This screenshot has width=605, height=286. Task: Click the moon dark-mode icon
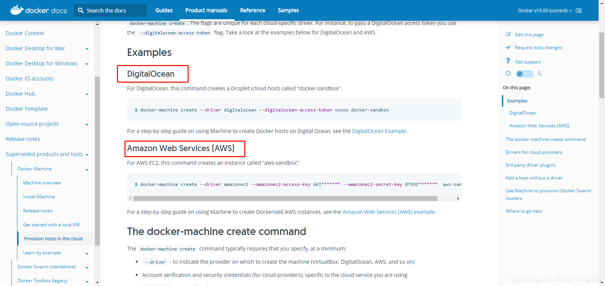click(x=540, y=73)
